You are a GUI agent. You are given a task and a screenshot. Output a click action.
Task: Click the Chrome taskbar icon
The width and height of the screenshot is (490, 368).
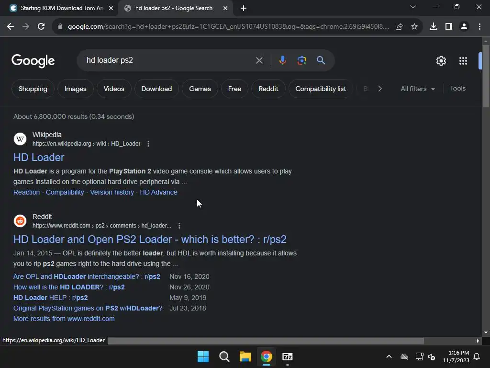pyautogui.click(x=267, y=356)
